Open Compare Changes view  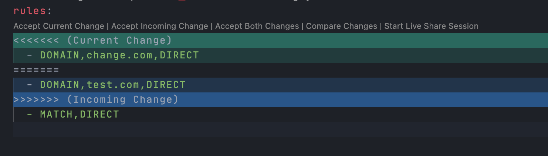coord(342,26)
